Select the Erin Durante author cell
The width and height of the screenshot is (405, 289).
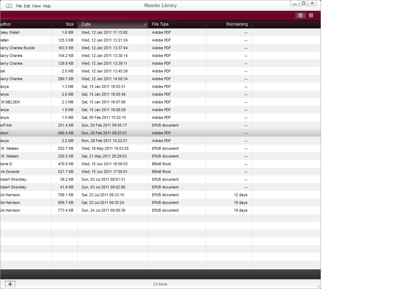point(9,172)
